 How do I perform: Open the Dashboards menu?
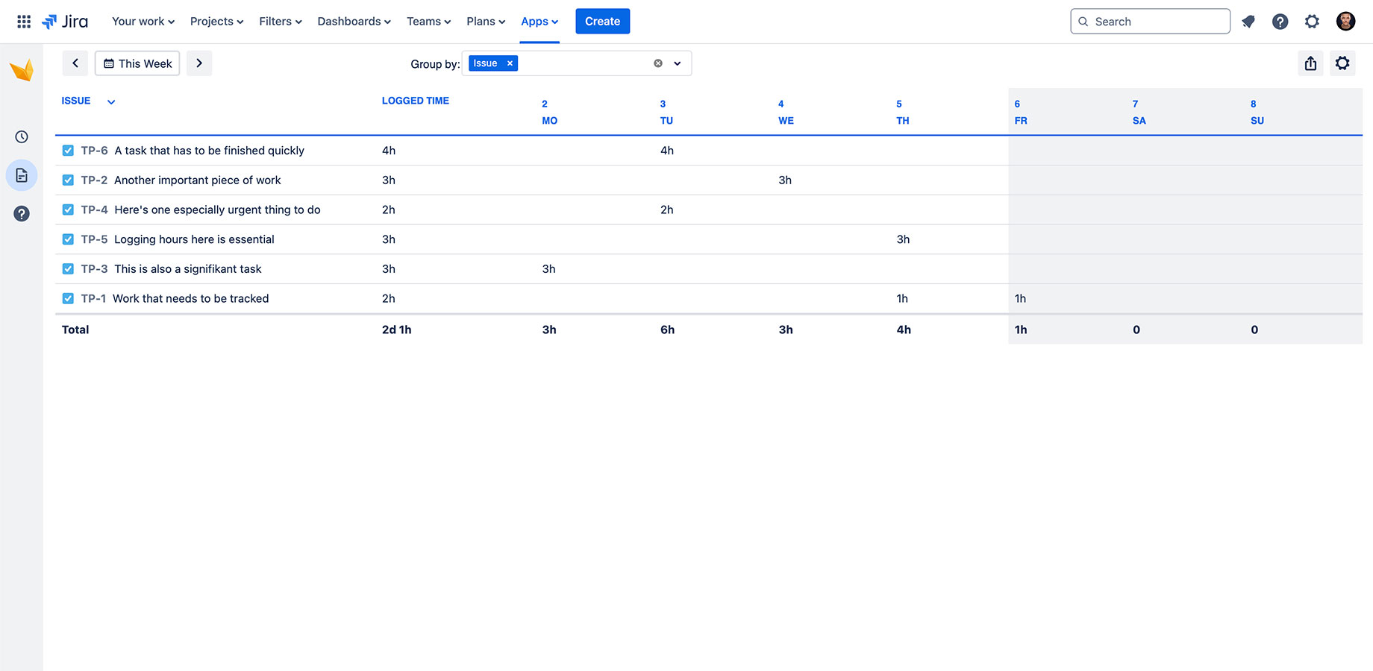click(x=354, y=22)
